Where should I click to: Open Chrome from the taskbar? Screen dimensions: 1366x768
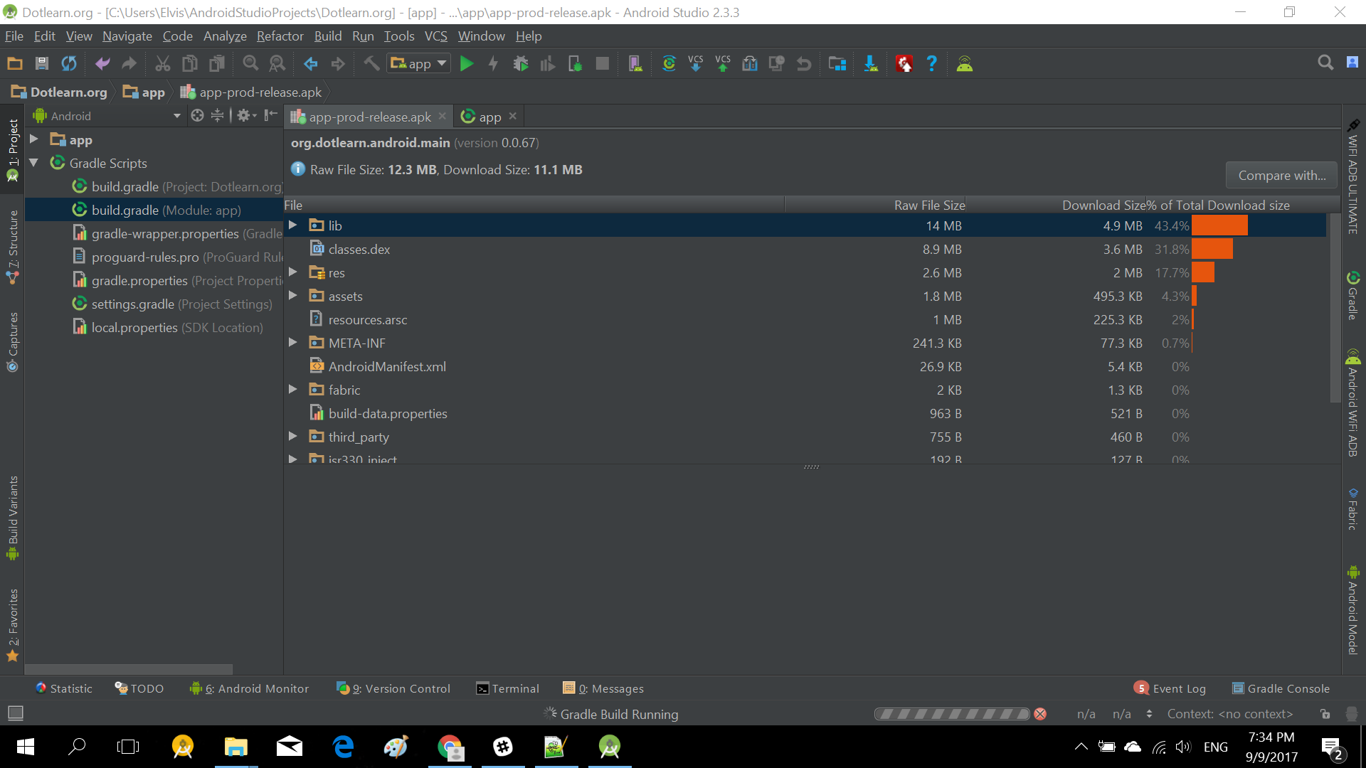(x=450, y=747)
